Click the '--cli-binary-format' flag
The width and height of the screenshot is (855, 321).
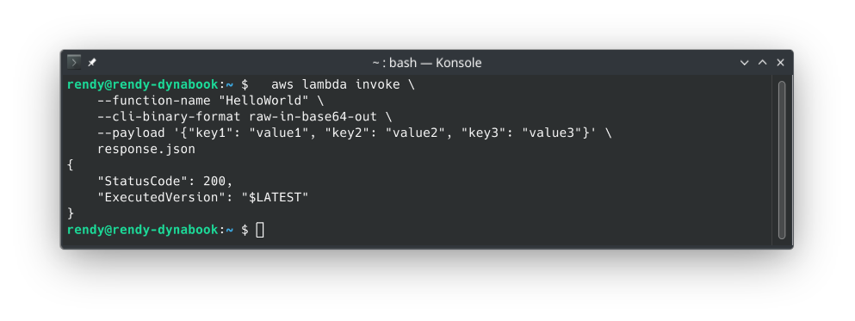pyautogui.click(x=169, y=117)
